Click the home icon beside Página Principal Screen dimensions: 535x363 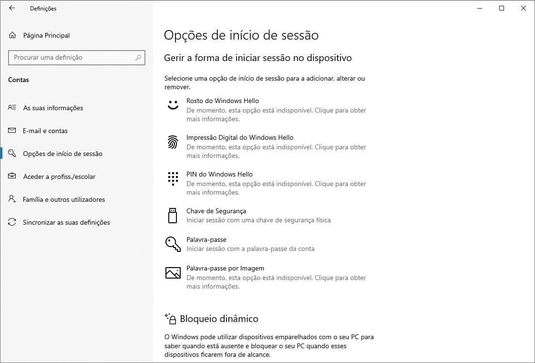click(x=12, y=35)
